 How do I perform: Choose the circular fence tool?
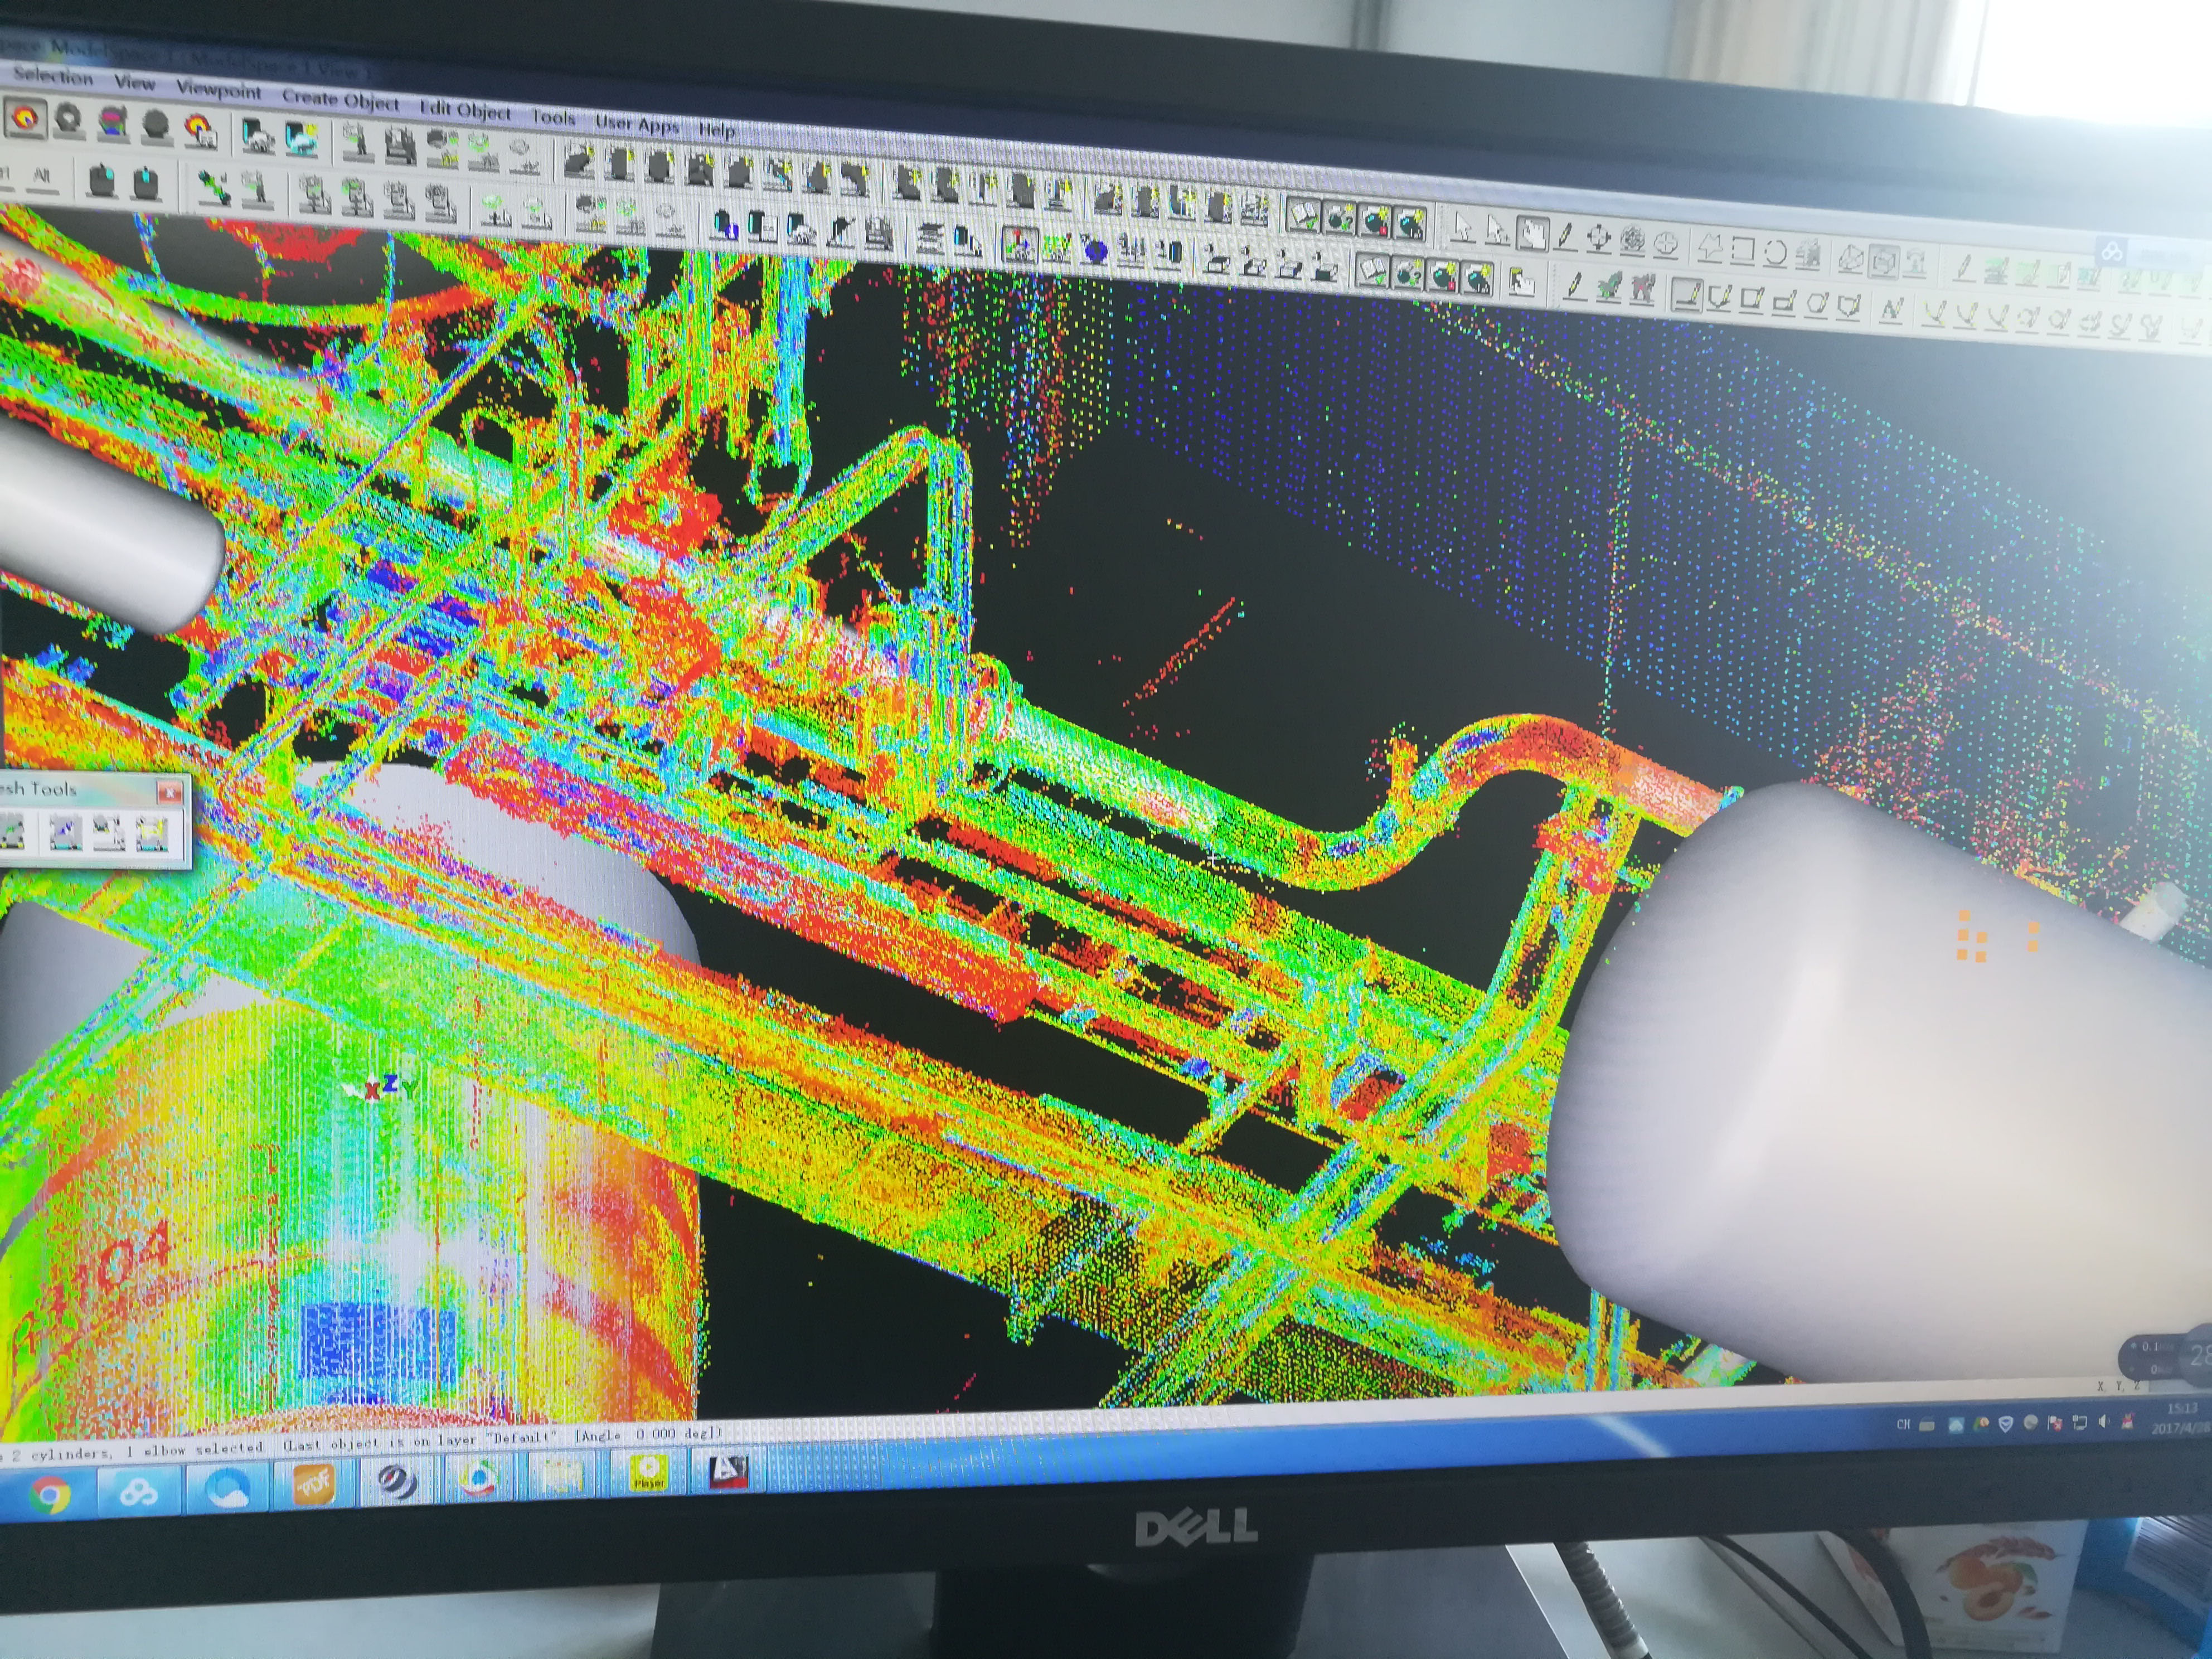pyautogui.click(x=1774, y=252)
